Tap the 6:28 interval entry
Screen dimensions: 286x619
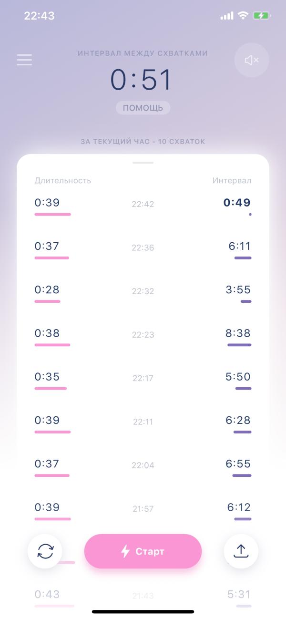pyautogui.click(x=238, y=420)
